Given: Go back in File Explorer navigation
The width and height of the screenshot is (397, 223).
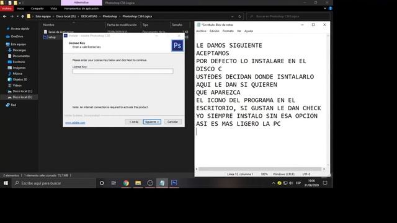Looking at the screenshot, I should (5, 17).
